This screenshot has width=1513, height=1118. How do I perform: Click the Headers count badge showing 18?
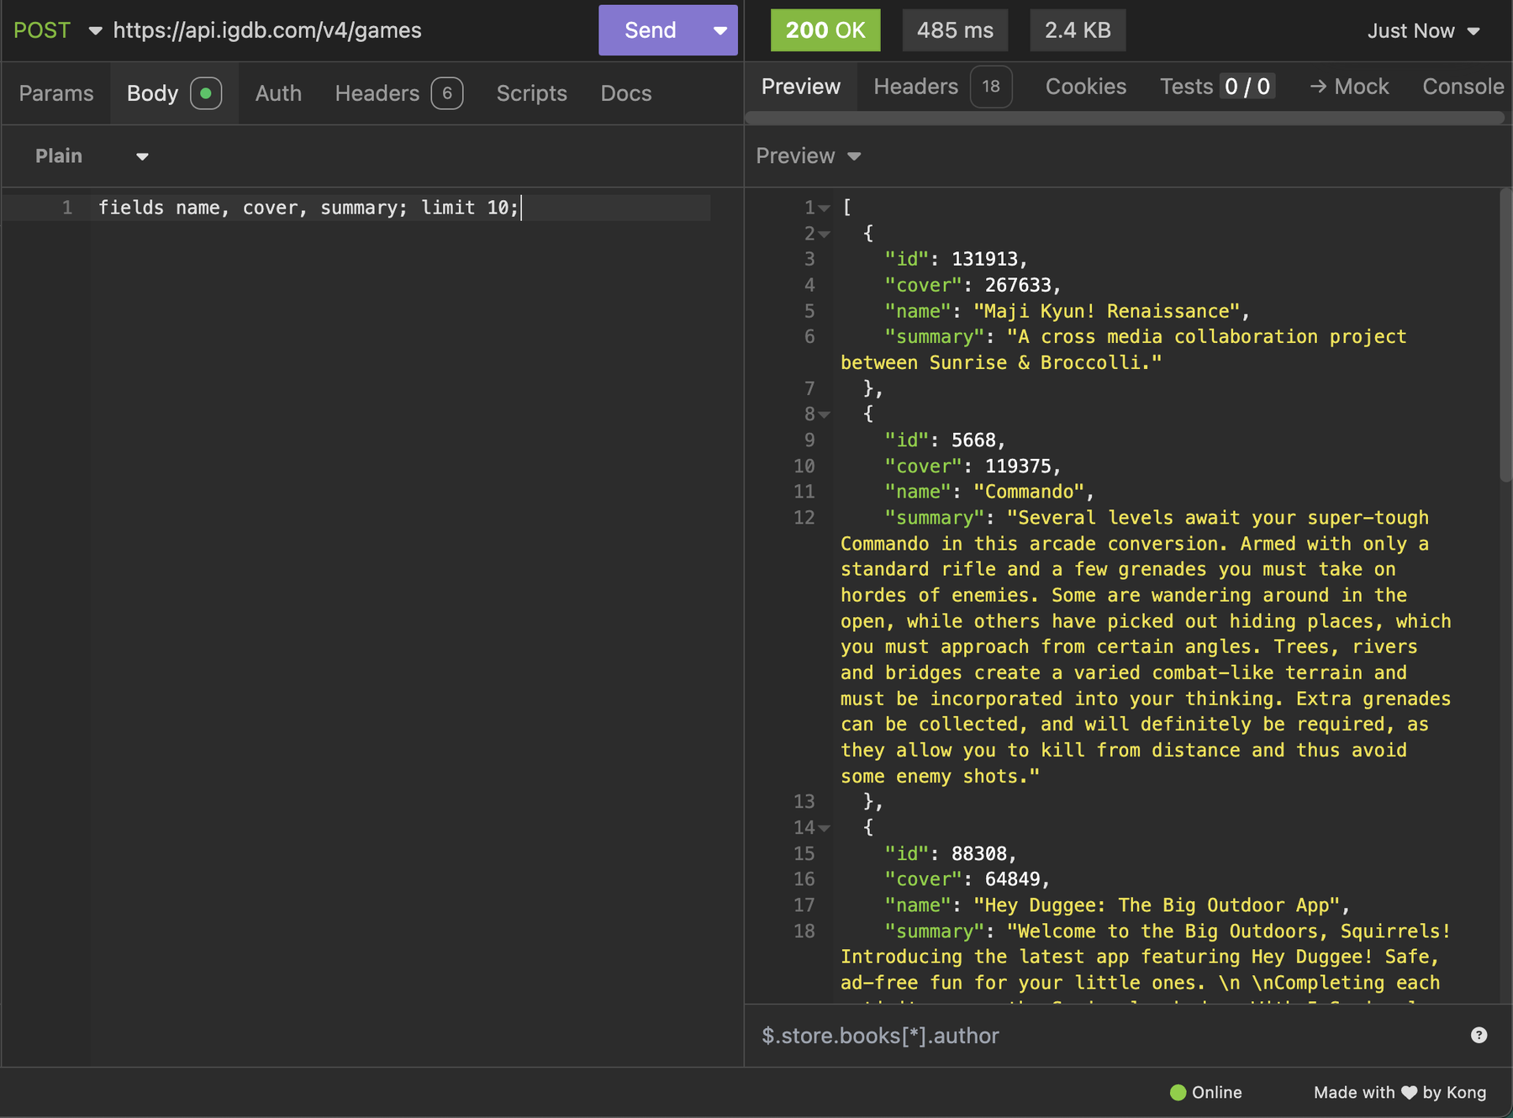click(990, 86)
